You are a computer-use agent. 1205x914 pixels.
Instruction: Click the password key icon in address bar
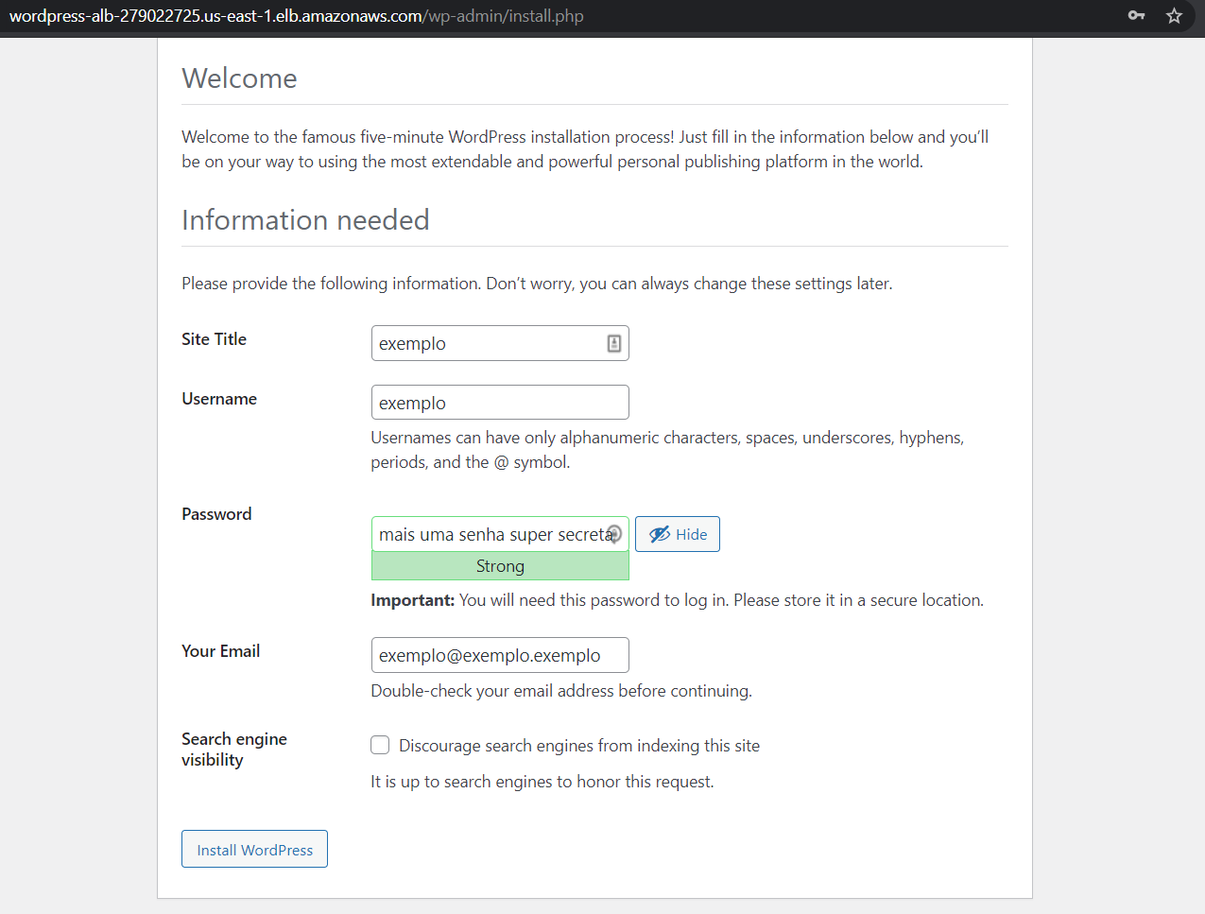click(x=1136, y=15)
